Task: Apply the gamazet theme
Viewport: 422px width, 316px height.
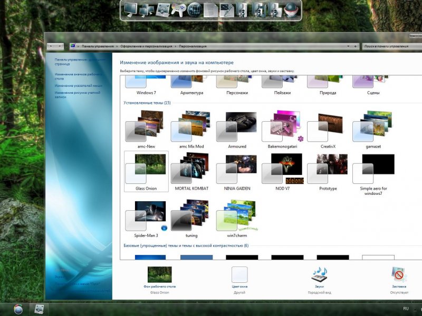Action: tap(373, 129)
